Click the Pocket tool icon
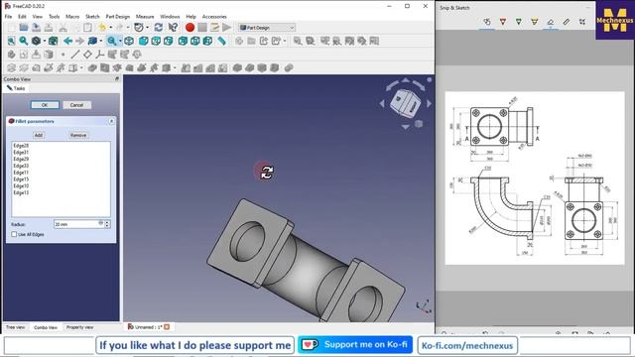The image size is (635, 357). (92, 67)
